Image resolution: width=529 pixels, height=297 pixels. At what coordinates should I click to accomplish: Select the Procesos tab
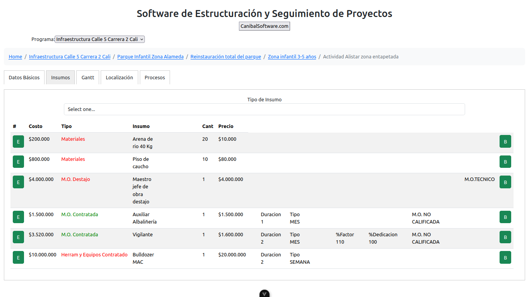[x=155, y=77]
